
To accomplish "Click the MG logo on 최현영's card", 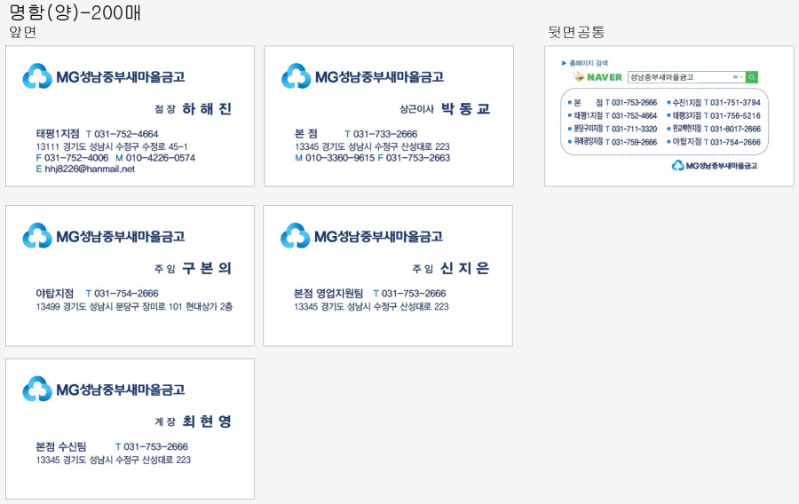I will tap(37, 389).
